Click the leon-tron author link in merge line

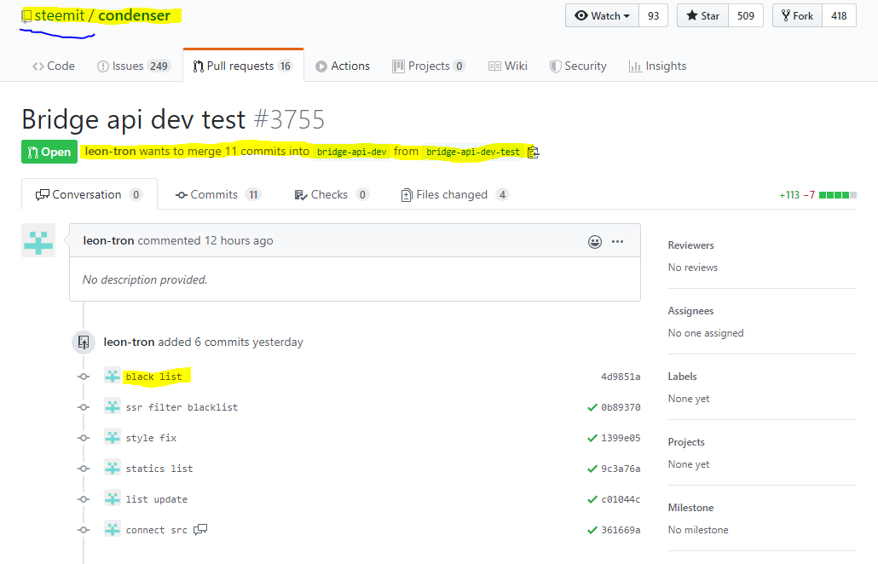[110, 151]
